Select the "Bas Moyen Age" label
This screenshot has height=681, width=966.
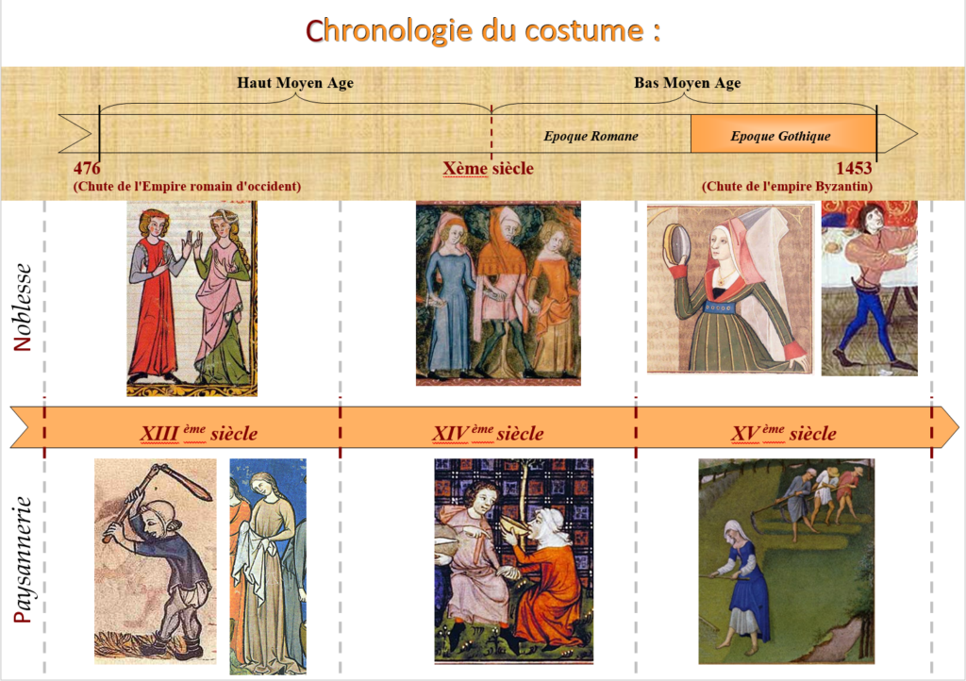pyautogui.click(x=688, y=82)
